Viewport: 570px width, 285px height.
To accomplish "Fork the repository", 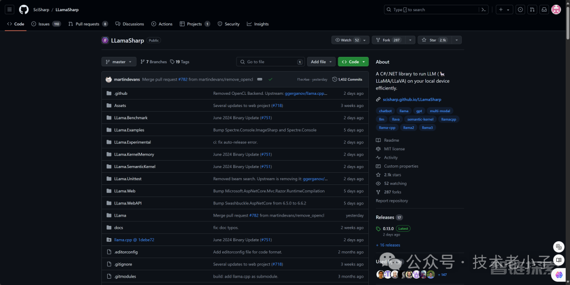I will [388, 40].
